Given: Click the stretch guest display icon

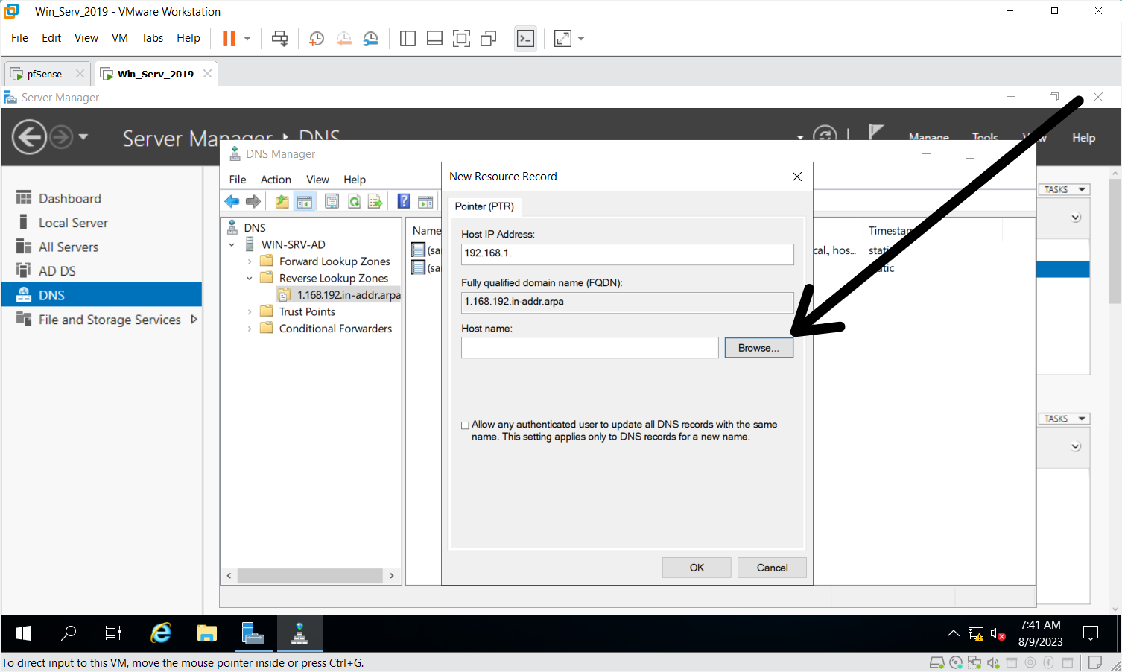Looking at the screenshot, I should point(562,38).
